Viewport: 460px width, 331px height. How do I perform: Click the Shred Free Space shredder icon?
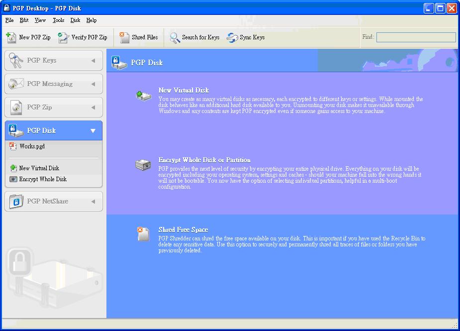coord(143,234)
